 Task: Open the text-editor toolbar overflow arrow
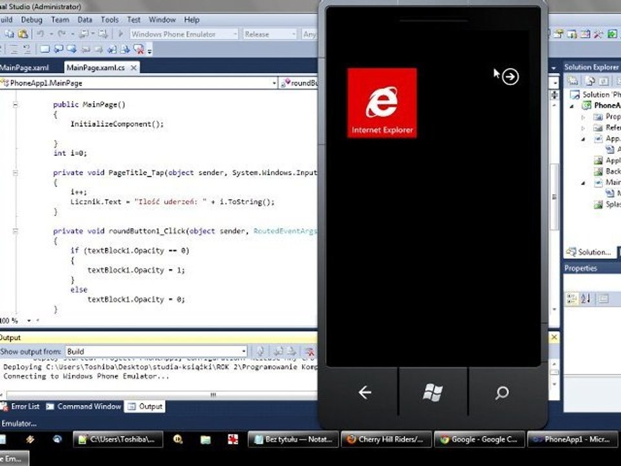(149, 50)
